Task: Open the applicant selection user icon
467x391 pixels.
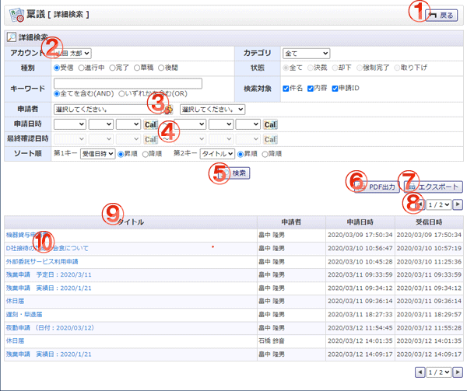Action: point(169,110)
